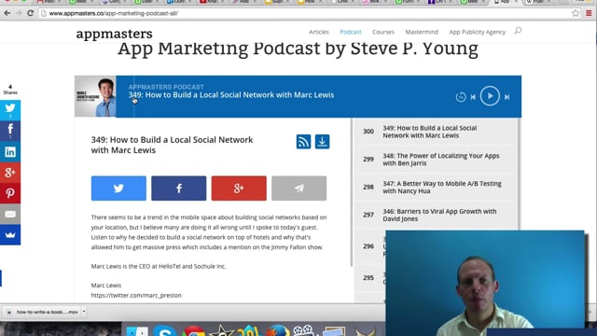Select episode 347 Mobile A/B Testing
This screenshot has height=336, width=597.
[x=436, y=188]
